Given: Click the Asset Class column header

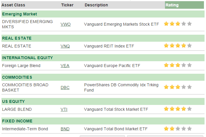Looking at the screenshot, I should (13, 5).
